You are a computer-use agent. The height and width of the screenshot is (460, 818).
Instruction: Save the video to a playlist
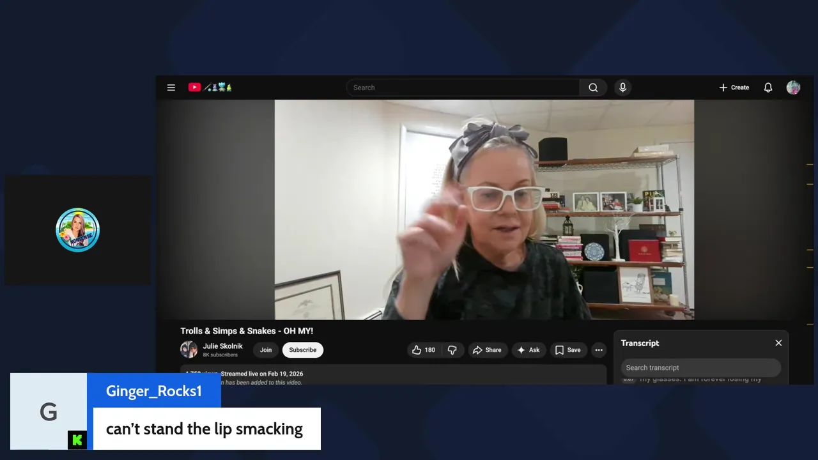coord(568,350)
